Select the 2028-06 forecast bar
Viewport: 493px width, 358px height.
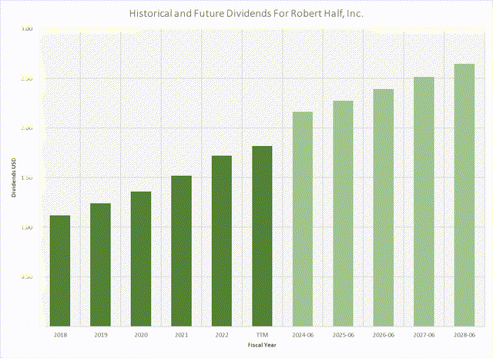pos(464,195)
